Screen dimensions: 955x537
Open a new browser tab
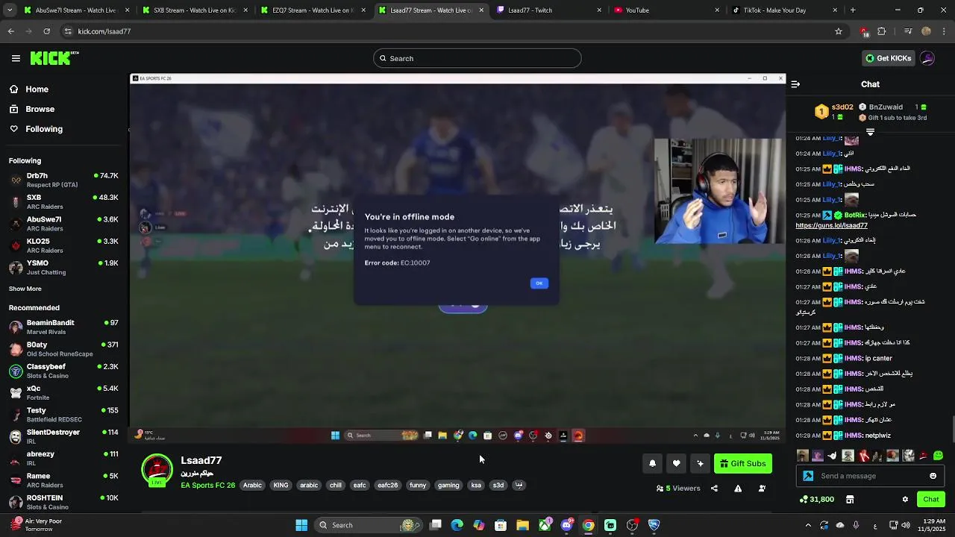[x=853, y=10]
